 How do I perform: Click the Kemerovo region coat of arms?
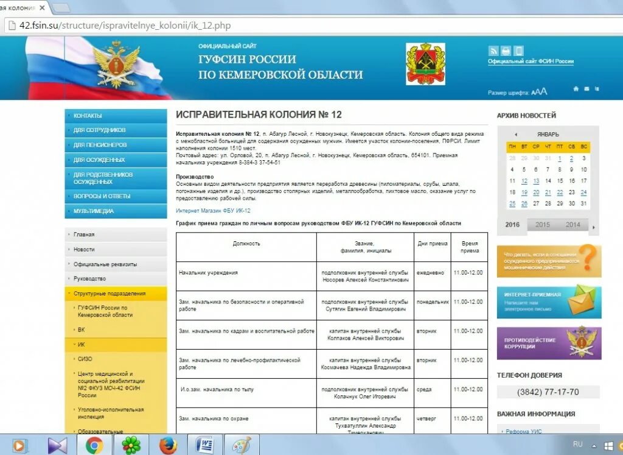[x=425, y=64]
